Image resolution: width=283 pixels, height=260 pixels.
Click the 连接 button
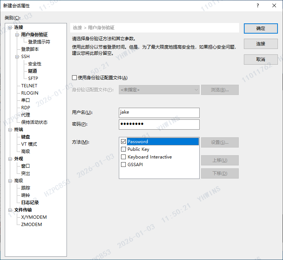coord(261,44)
